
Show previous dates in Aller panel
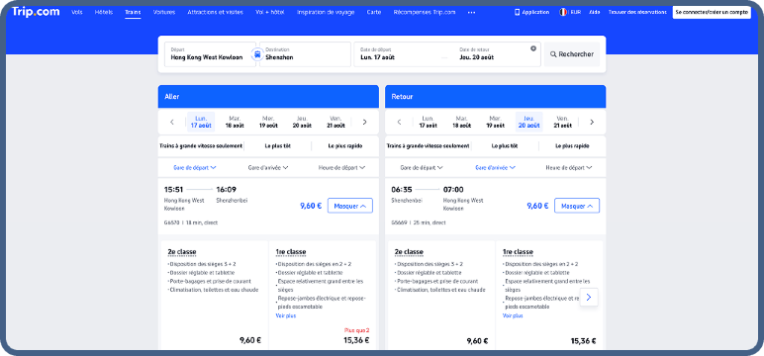coord(172,123)
